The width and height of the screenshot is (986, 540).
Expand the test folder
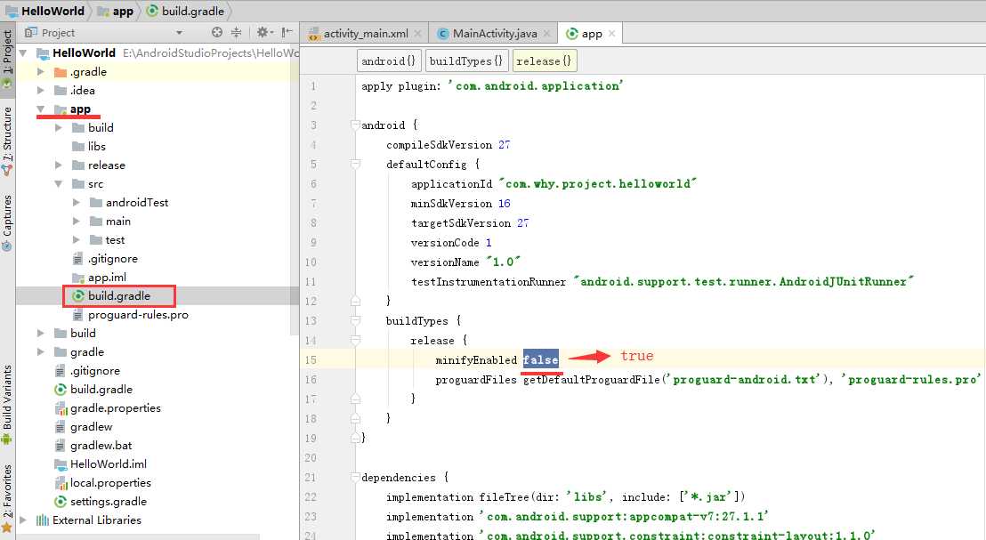coord(77,240)
